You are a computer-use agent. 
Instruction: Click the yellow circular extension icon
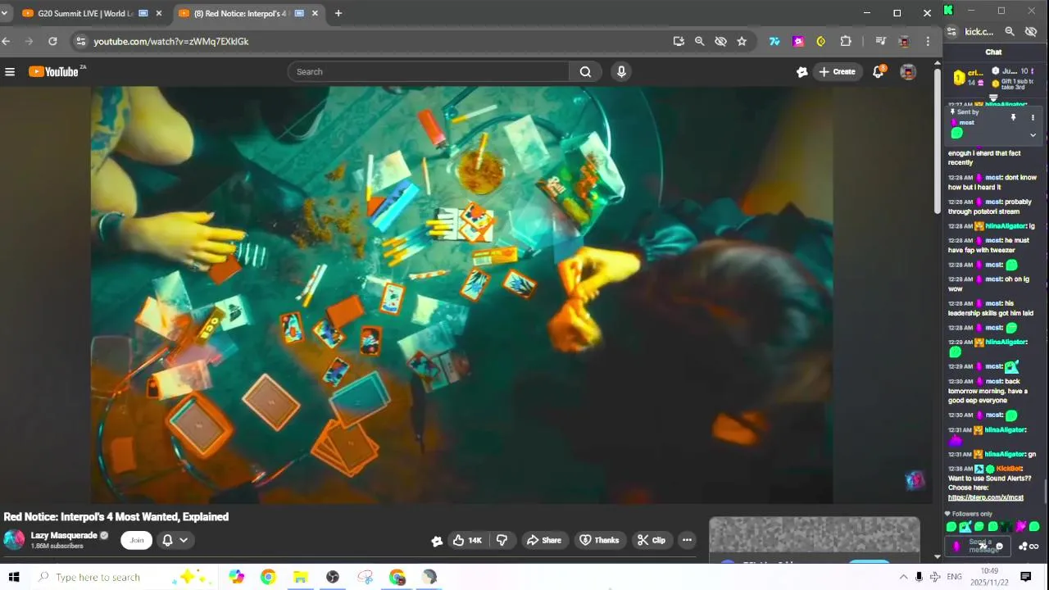click(x=821, y=41)
